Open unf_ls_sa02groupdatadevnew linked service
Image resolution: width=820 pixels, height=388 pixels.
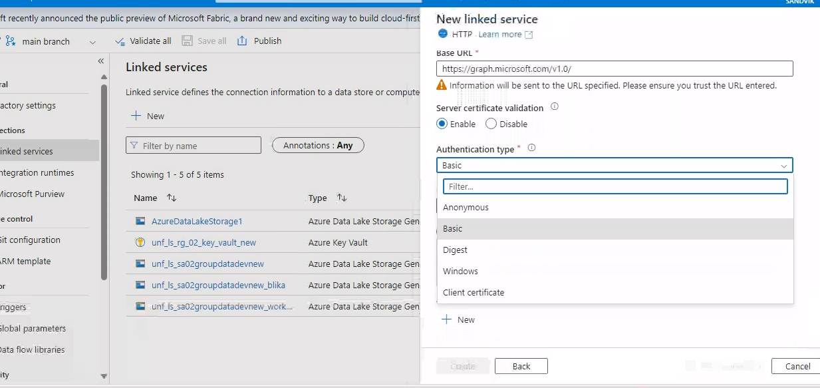click(207, 264)
